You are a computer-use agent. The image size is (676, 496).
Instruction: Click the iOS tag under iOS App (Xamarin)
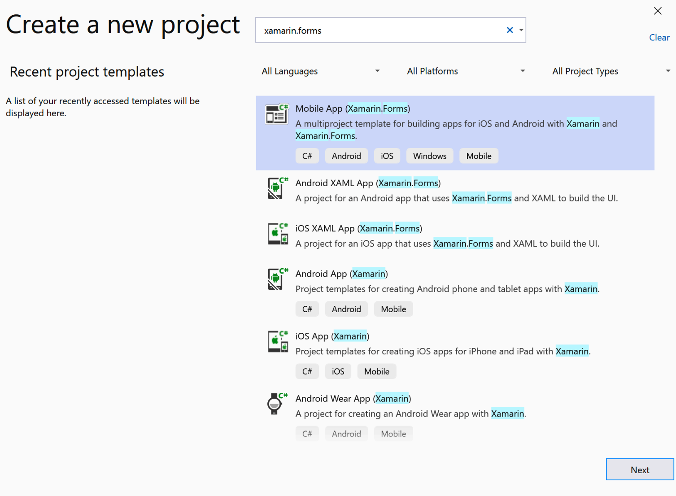click(338, 371)
